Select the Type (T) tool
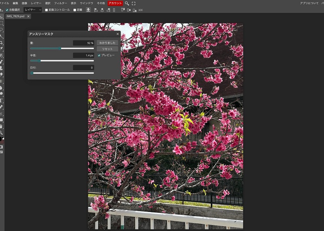This screenshot has height=231, width=324. point(2,100)
